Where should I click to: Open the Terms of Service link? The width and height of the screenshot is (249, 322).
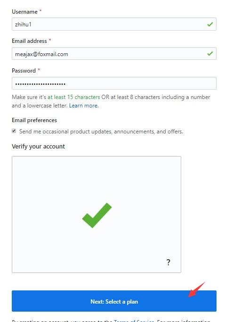point(134,321)
